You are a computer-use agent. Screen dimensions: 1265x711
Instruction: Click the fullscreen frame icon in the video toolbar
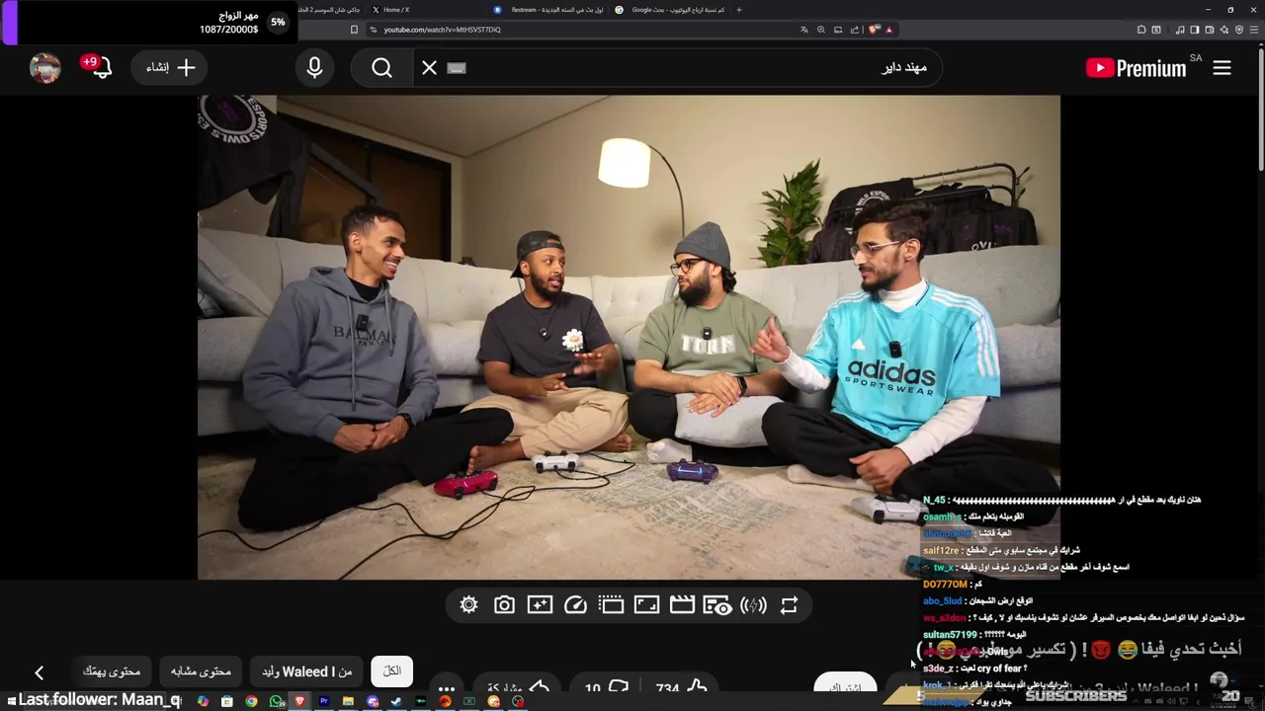pyautogui.click(x=646, y=605)
